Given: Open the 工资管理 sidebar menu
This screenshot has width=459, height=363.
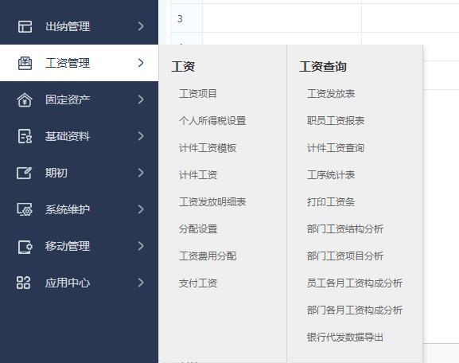Looking at the screenshot, I should (x=79, y=63).
